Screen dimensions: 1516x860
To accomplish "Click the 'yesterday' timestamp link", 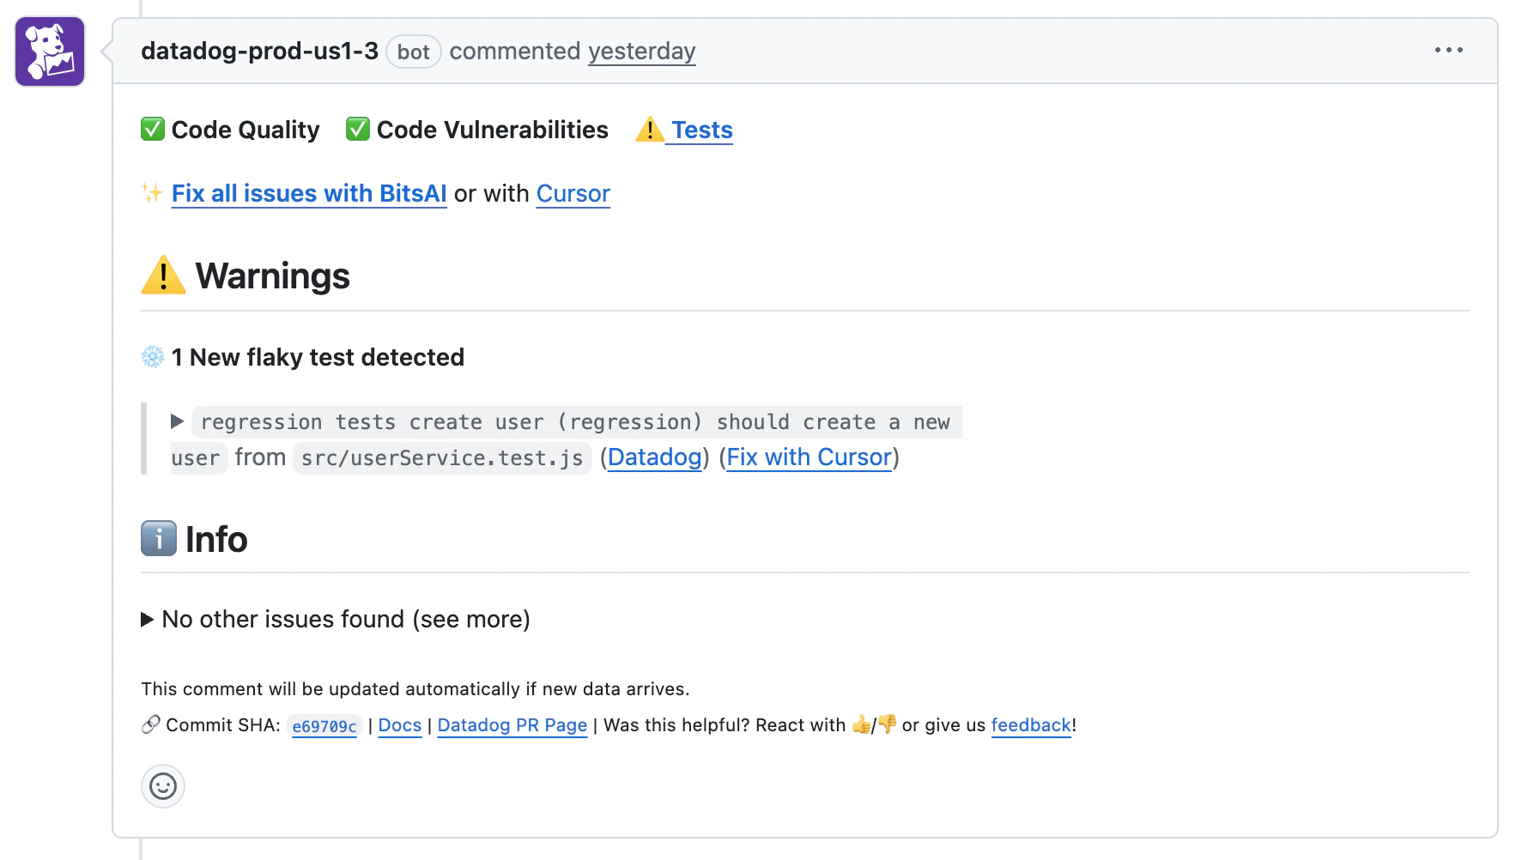I will [641, 51].
